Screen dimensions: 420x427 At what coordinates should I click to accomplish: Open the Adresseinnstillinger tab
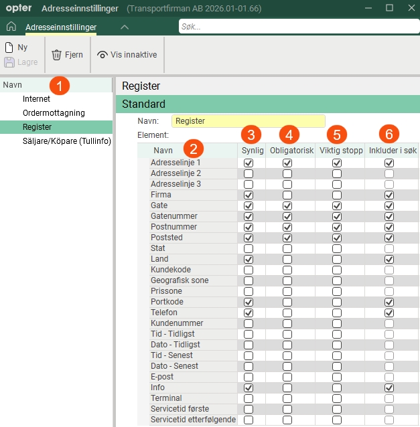(61, 27)
